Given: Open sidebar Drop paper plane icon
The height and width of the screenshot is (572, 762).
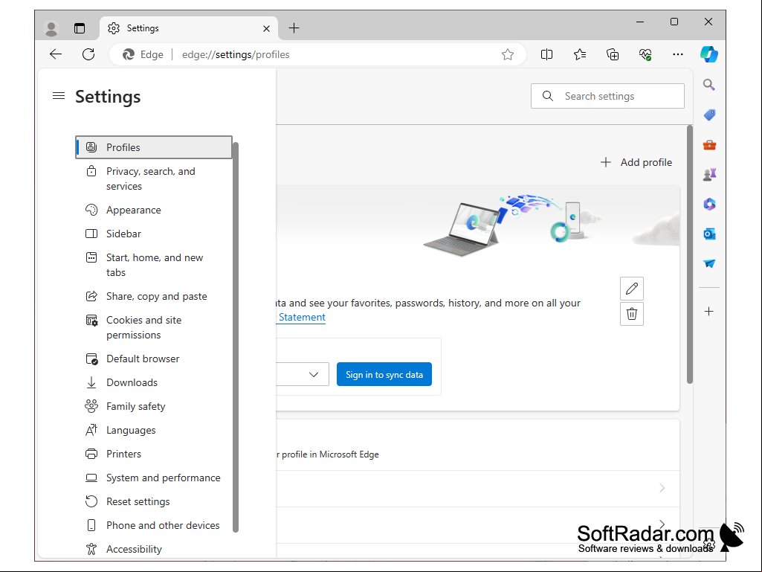Looking at the screenshot, I should click(x=709, y=263).
